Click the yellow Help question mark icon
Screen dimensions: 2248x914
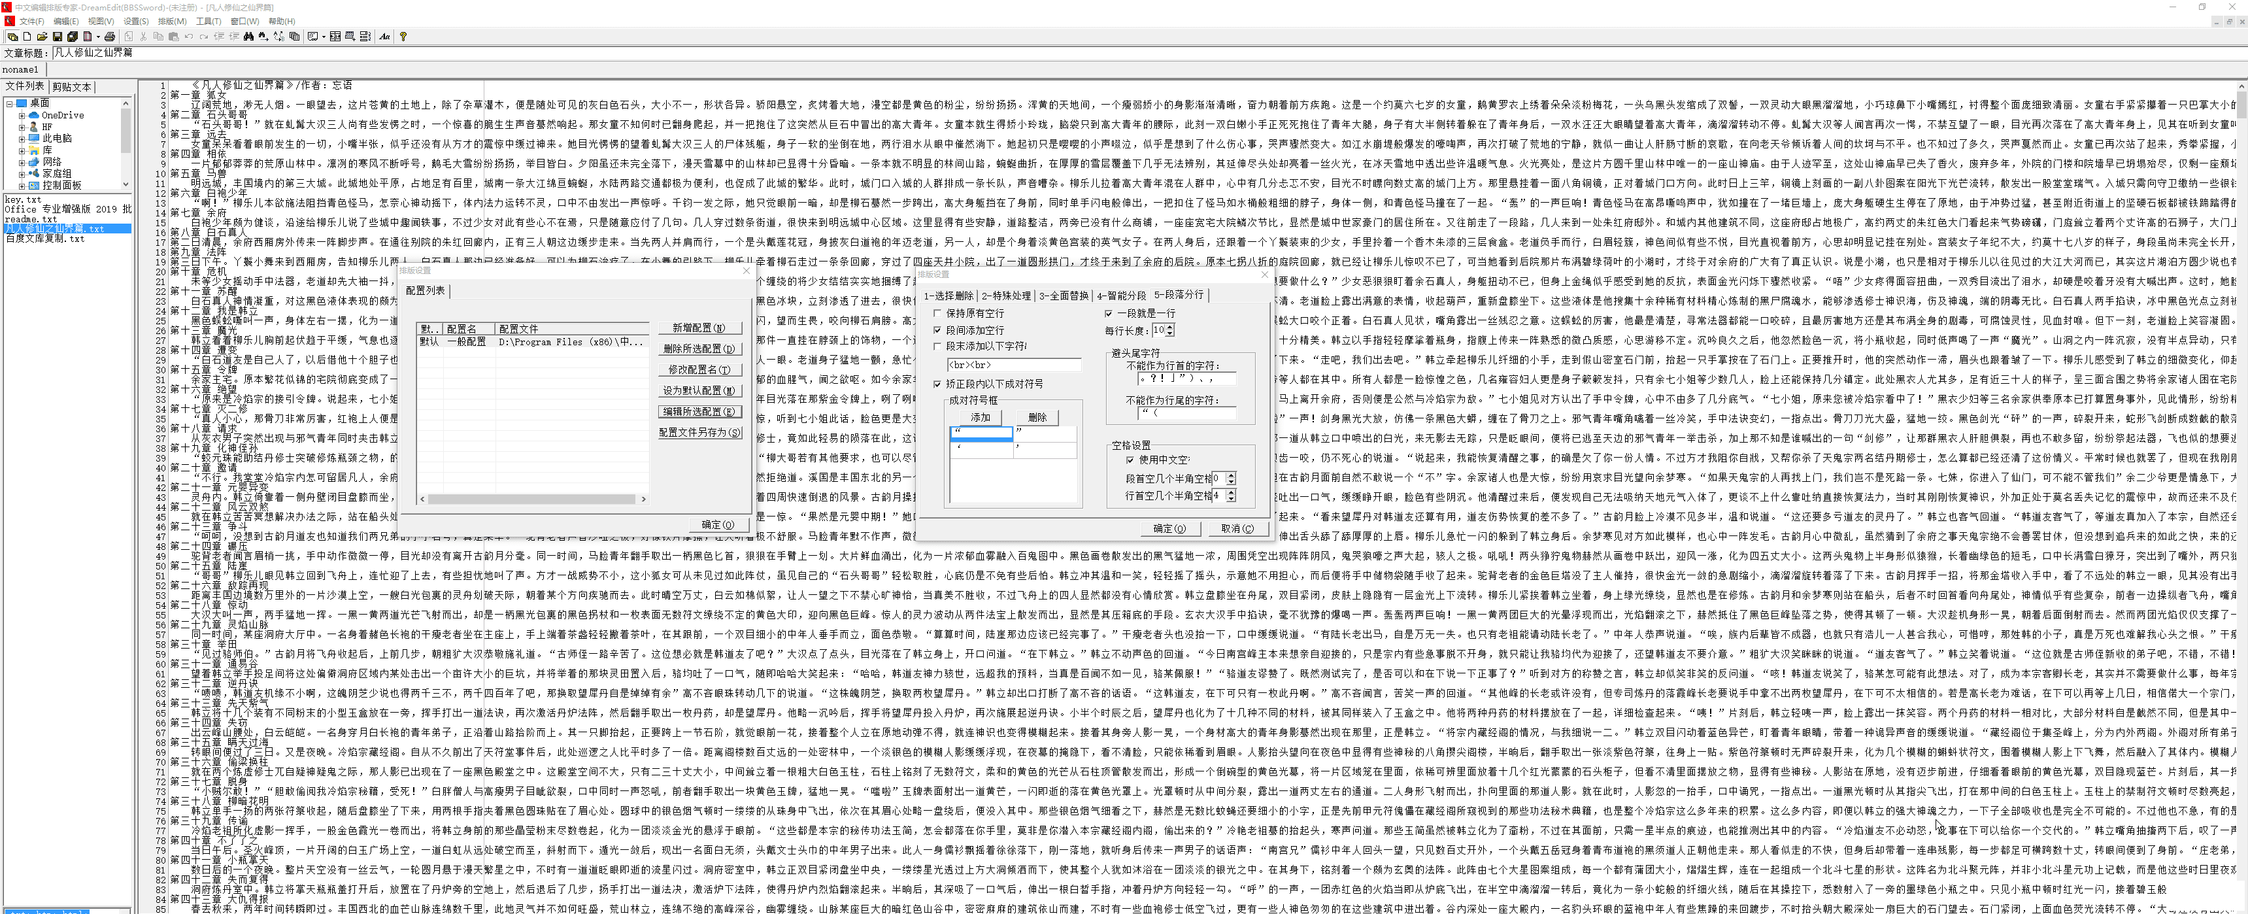(x=404, y=37)
